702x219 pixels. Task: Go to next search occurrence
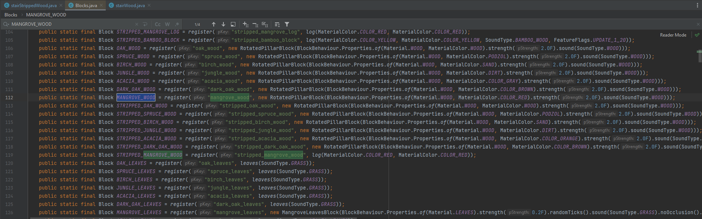click(223, 24)
